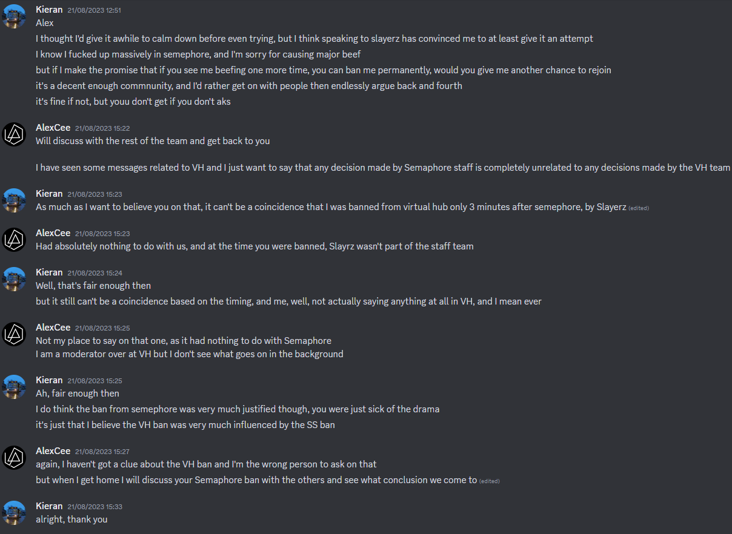Click Kieran's avatar on the 15:24 message

pos(14,279)
